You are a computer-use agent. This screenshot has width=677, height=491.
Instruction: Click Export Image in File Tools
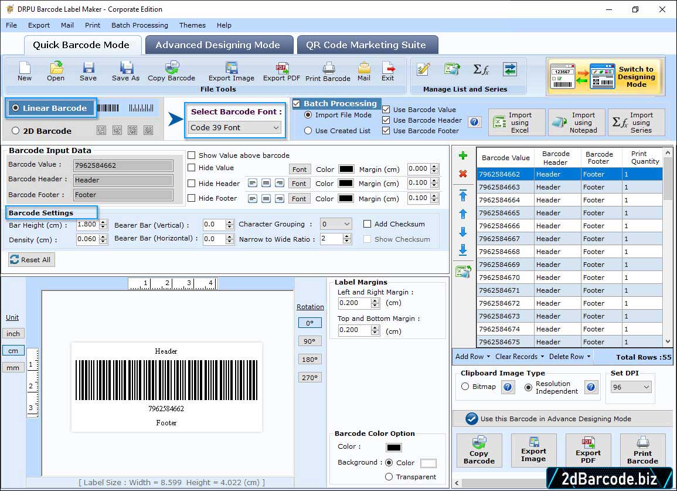point(232,72)
